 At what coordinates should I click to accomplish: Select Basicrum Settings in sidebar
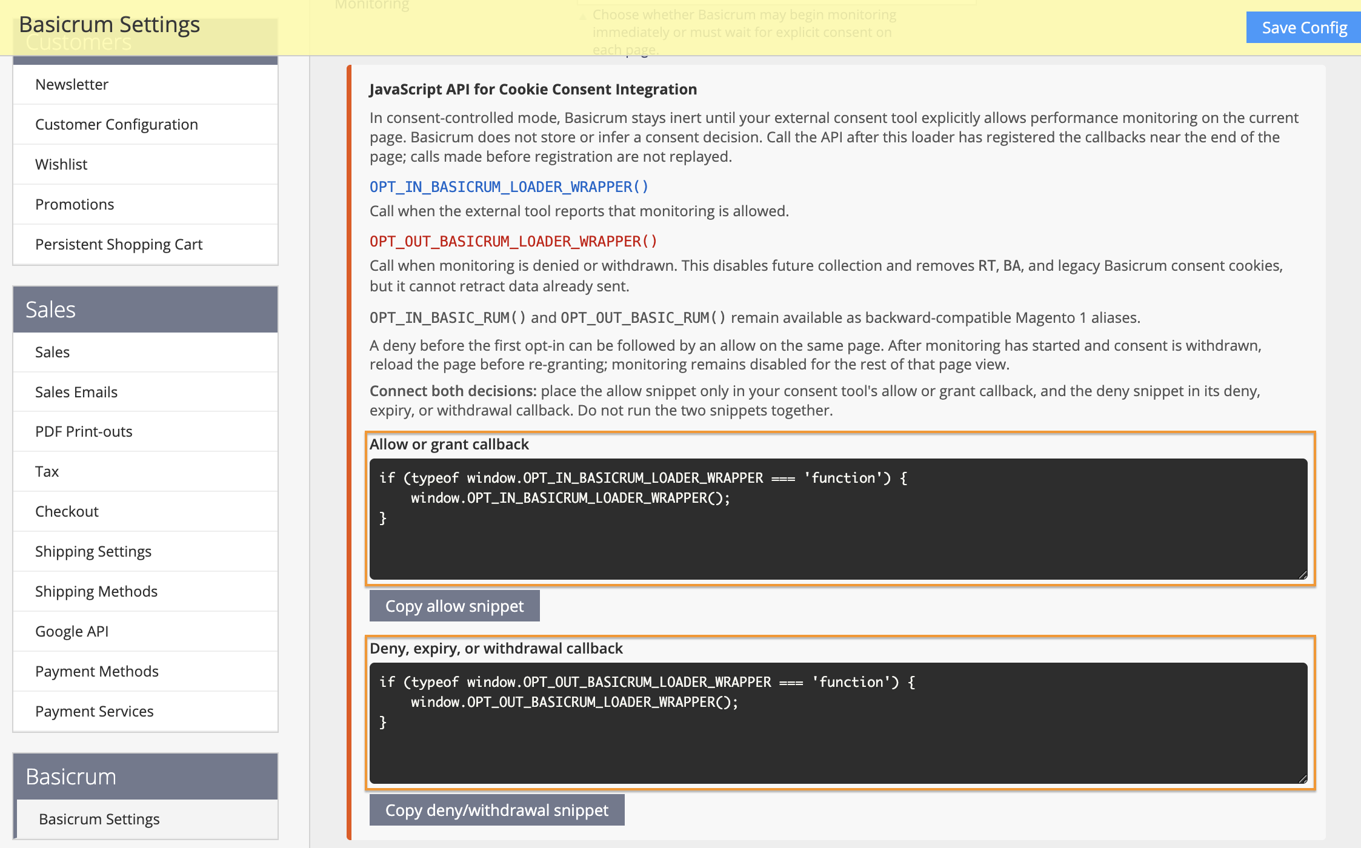click(x=145, y=819)
